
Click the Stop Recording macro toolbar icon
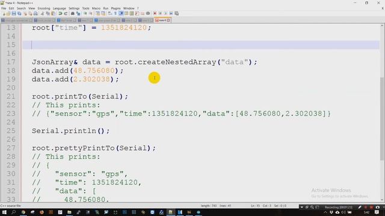click(160, 13)
